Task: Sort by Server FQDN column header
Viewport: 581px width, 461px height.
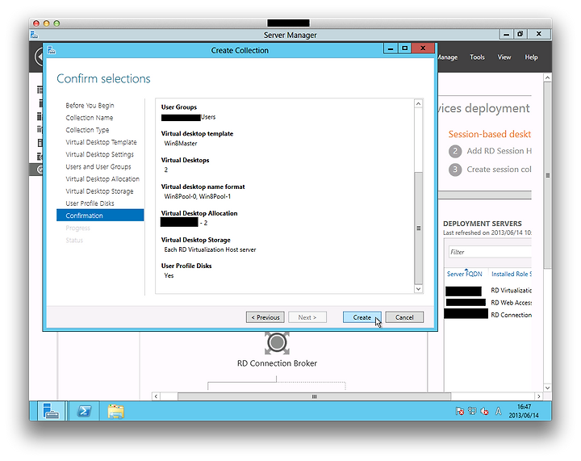Action: [x=464, y=274]
